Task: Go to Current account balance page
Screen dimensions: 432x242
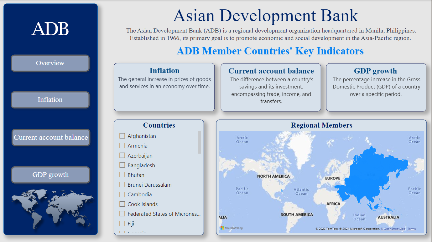Action: 51,138
